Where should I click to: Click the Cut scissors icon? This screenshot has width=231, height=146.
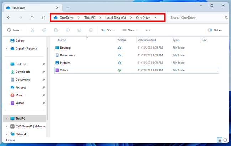coord(32,30)
